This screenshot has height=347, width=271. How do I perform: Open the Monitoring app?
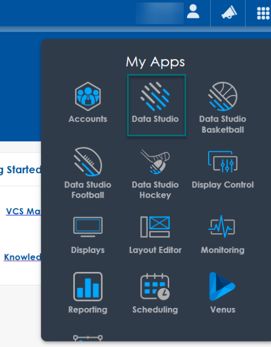(x=223, y=234)
